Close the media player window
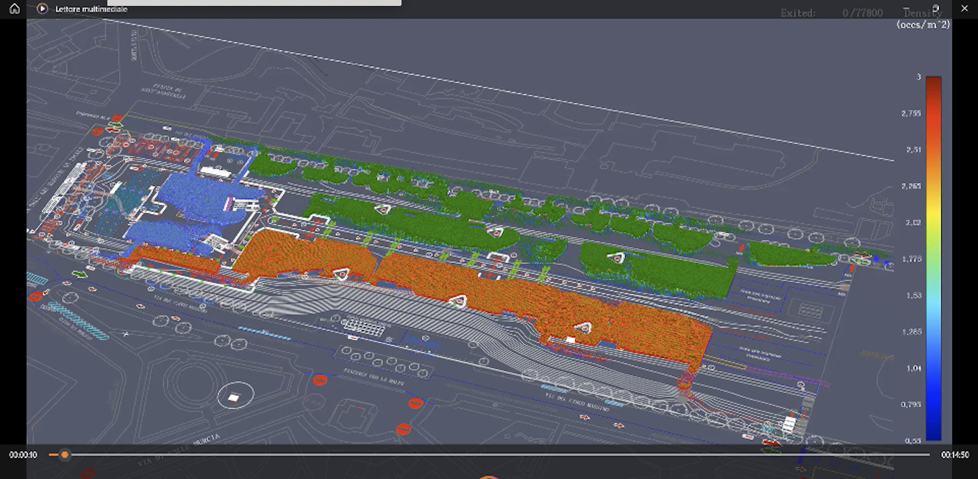 (965, 9)
